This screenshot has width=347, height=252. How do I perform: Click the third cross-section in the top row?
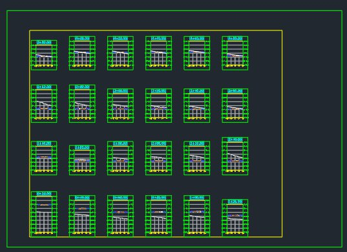pyautogui.click(x=120, y=53)
